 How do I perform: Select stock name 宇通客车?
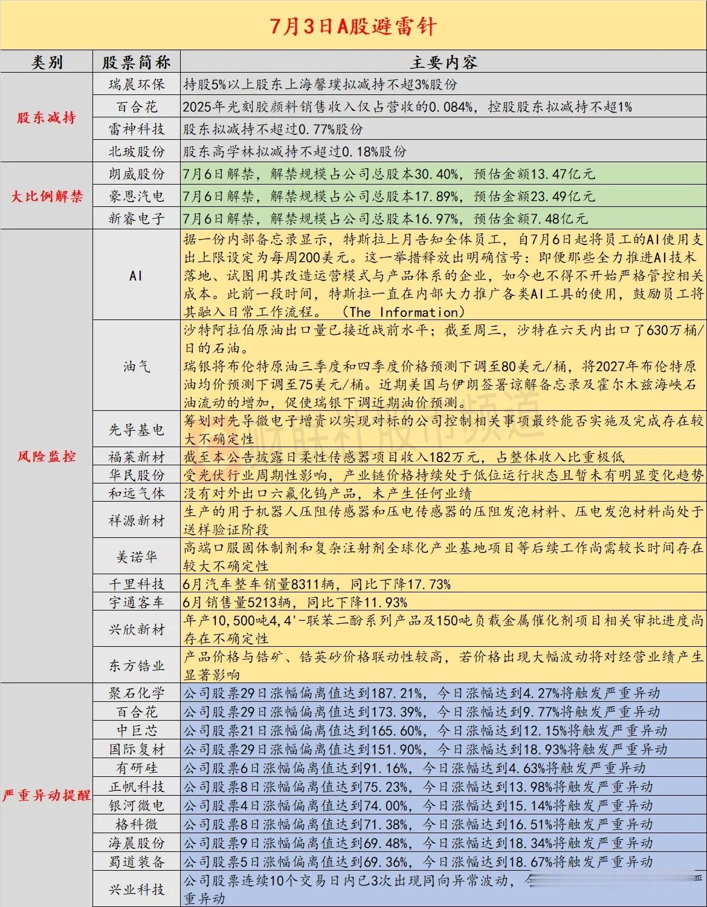point(137,602)
